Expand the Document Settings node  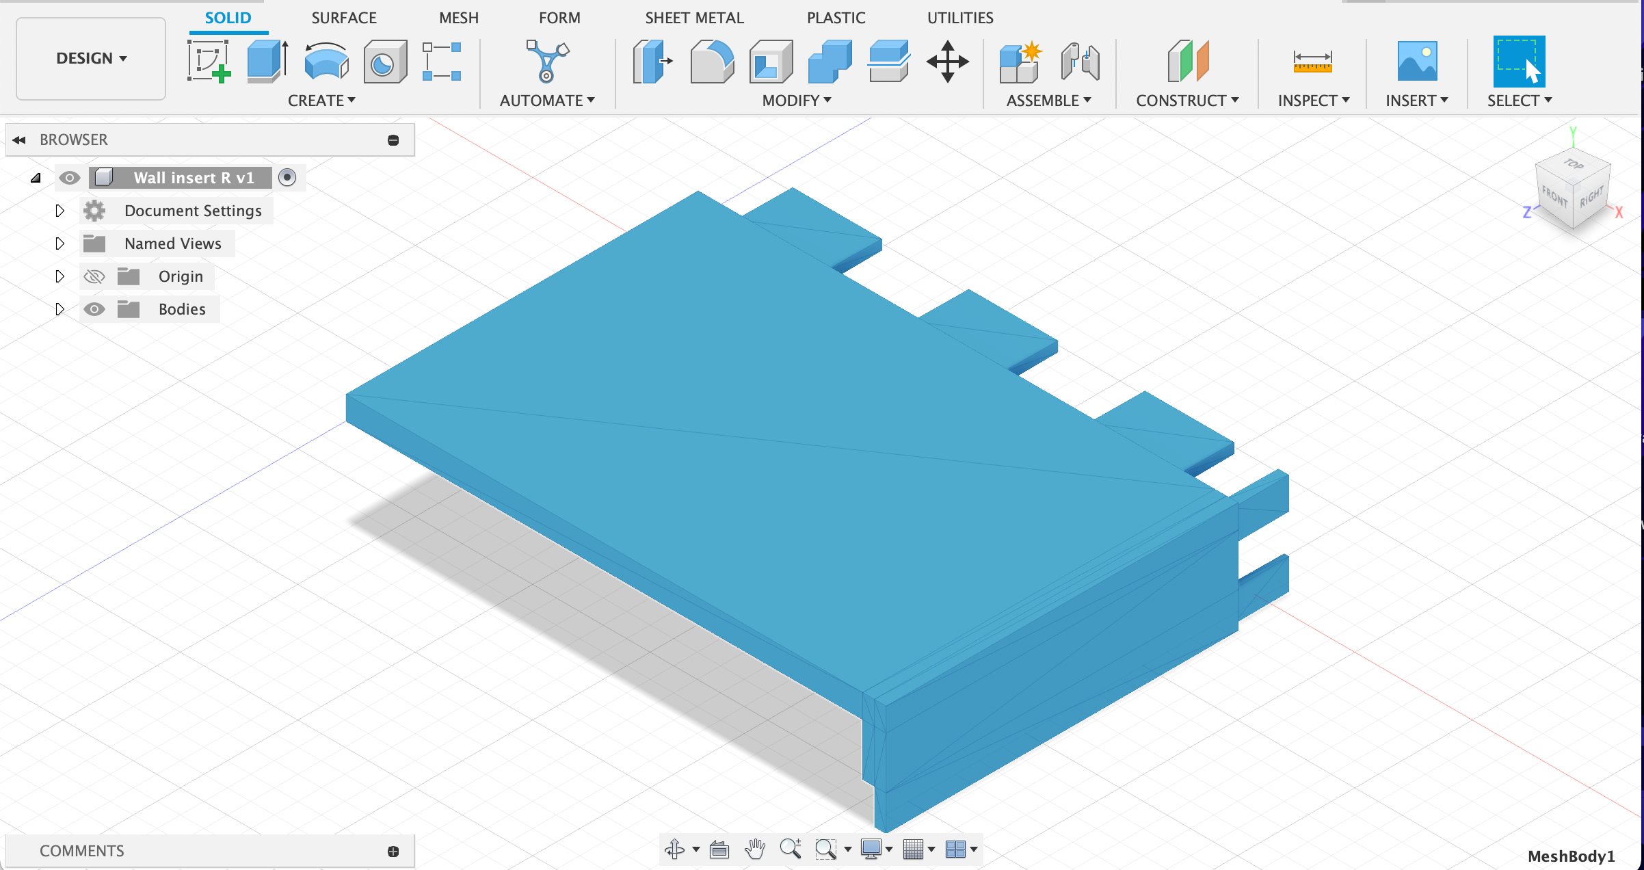(59, 210)
